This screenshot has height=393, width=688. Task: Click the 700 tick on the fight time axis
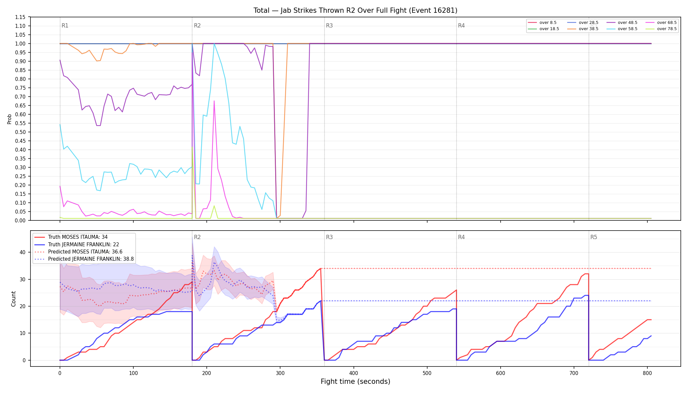point(574,373)
